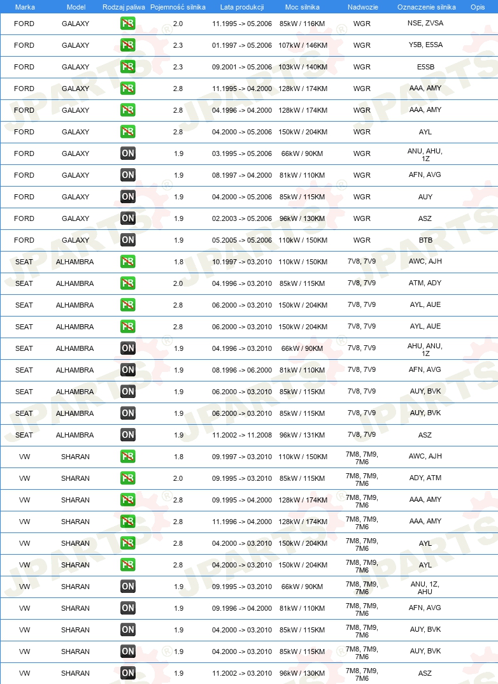
Task: Click production dates 09.1997 -> 03.2010
Action: (x=242, y=457)
